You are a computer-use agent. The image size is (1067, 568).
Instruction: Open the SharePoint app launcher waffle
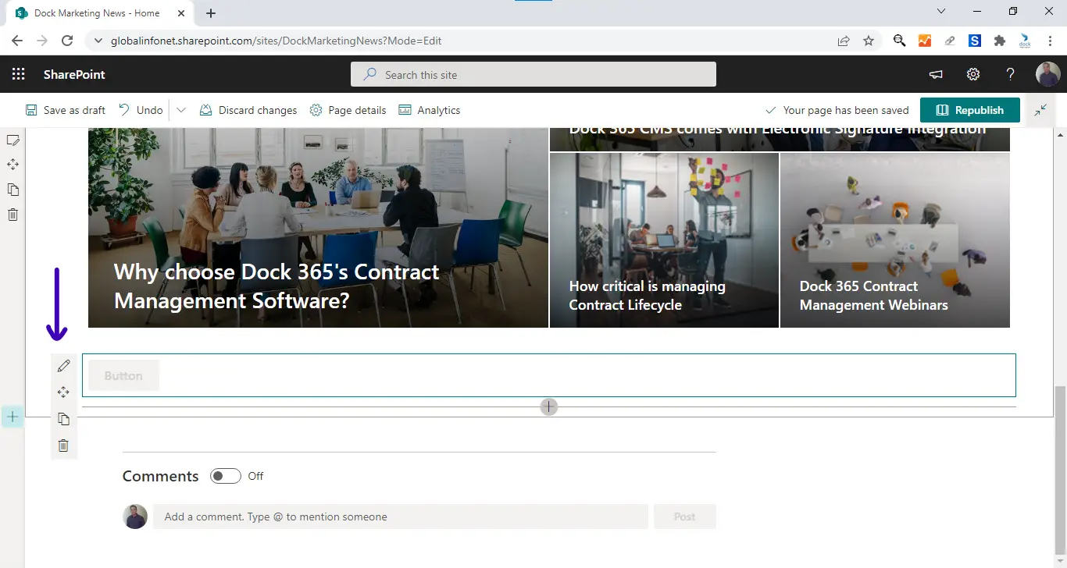(19, 74)
